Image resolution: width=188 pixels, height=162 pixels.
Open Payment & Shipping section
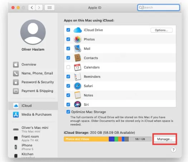(33, 91)
